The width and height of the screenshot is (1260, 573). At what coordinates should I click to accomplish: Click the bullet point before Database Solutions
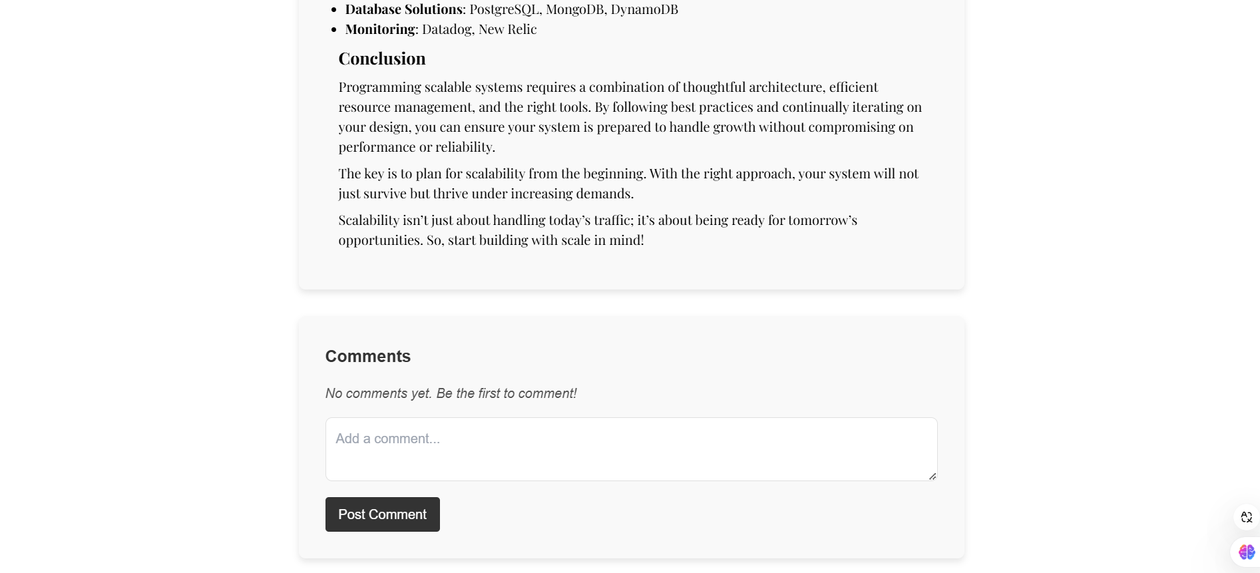(x=334, y=9)
